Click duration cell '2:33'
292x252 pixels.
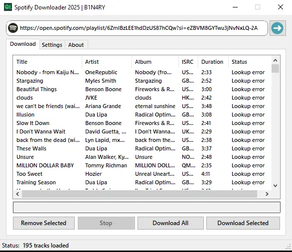tap(206, 72)
